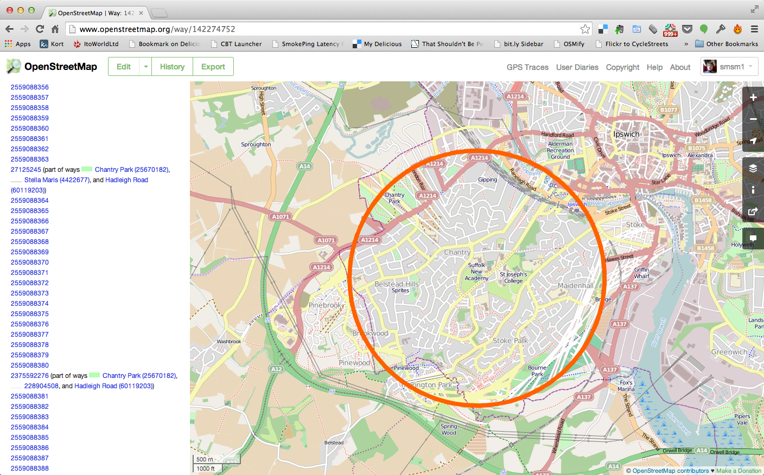Open the key password extension
The width and height of the screenshot is (764, 475).
pos(721,29)
